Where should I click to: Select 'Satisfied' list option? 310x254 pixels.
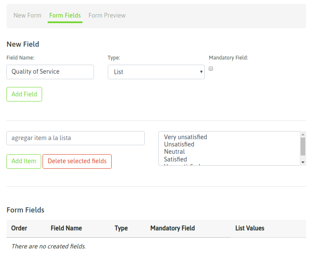pos(175,159)
